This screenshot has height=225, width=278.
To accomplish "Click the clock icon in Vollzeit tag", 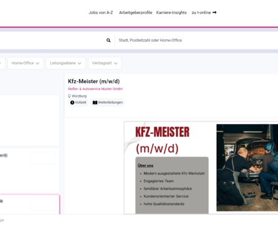I will [x=72, y=102].
